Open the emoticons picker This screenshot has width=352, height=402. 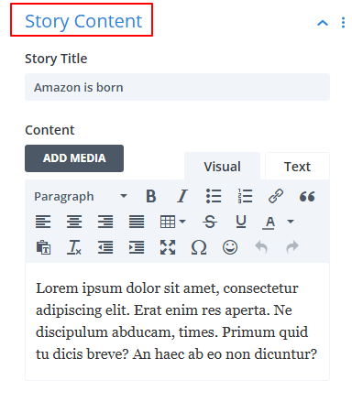(230, 247)
